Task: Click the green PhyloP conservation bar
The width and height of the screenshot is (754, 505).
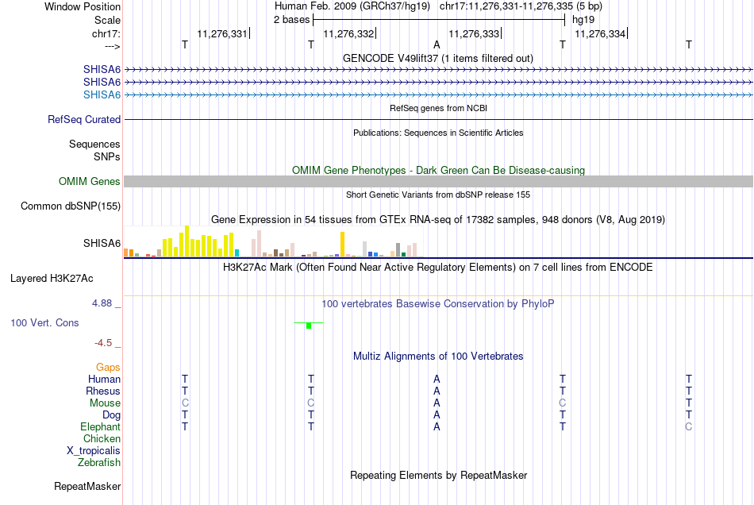Action: (x=309, y=326)
